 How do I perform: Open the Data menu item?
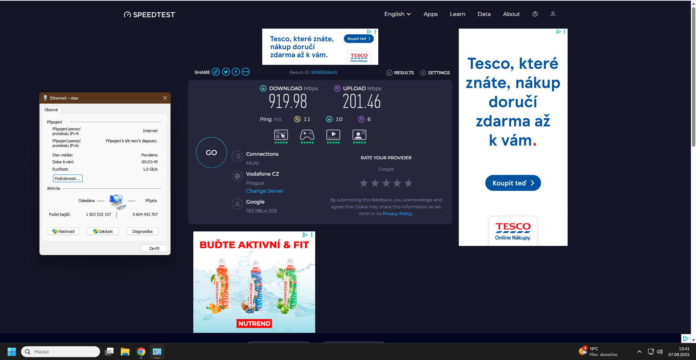484,14
